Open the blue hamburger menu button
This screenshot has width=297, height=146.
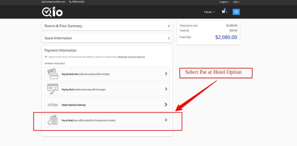pyautogui.click(x=236, y=12)
